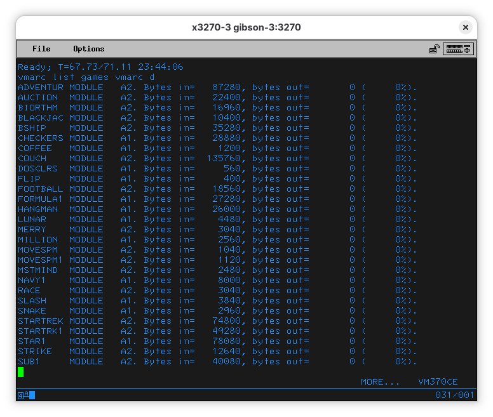
Task: Click the Ready; T=67.73/71.11 line
Action: click(100, 67)
